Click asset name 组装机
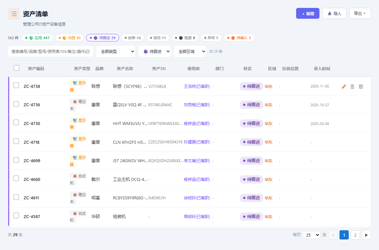379x250 pixels. [119, 217]
